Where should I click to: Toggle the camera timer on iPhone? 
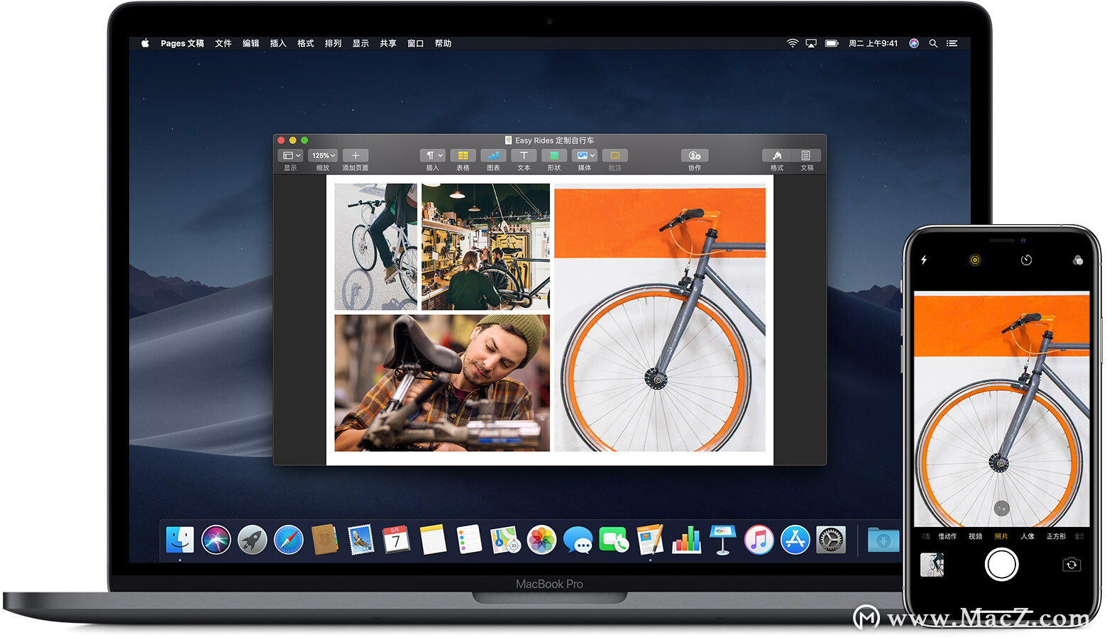point(1026,260)
